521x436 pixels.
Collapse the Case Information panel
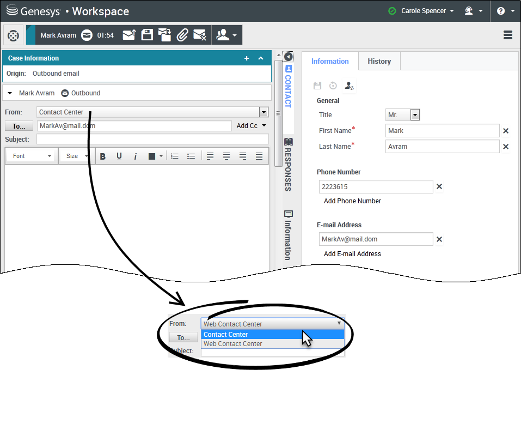(261, 58)
